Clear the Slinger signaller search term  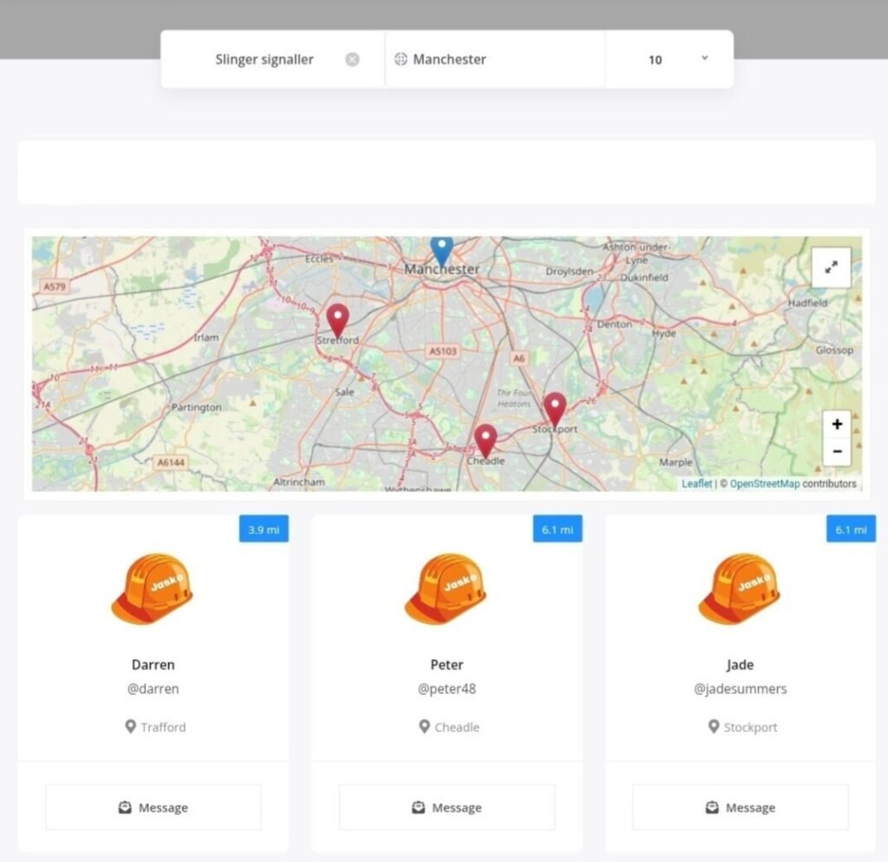(x=352, y=60)
